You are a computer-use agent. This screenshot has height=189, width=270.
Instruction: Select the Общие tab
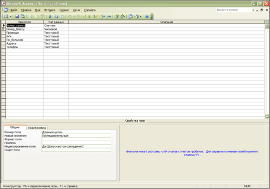click(x=15, y=127)
